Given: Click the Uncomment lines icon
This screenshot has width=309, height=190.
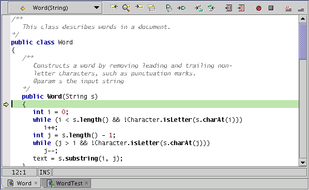Looking at the screenshot, I should [x=301, y=10].
